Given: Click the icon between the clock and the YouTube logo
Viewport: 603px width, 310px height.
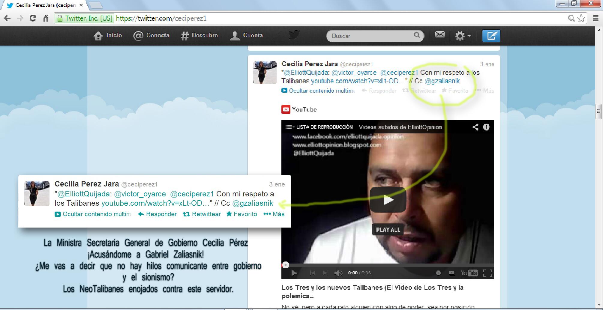Looking at the screenshot, I should coord(451,273).
